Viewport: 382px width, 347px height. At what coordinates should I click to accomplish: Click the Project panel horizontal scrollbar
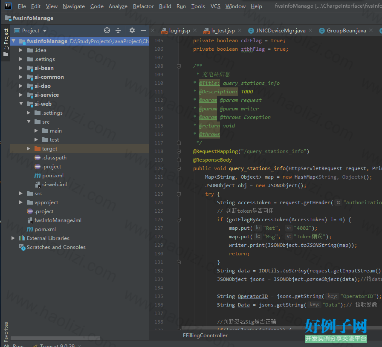[x=55, y=338]
